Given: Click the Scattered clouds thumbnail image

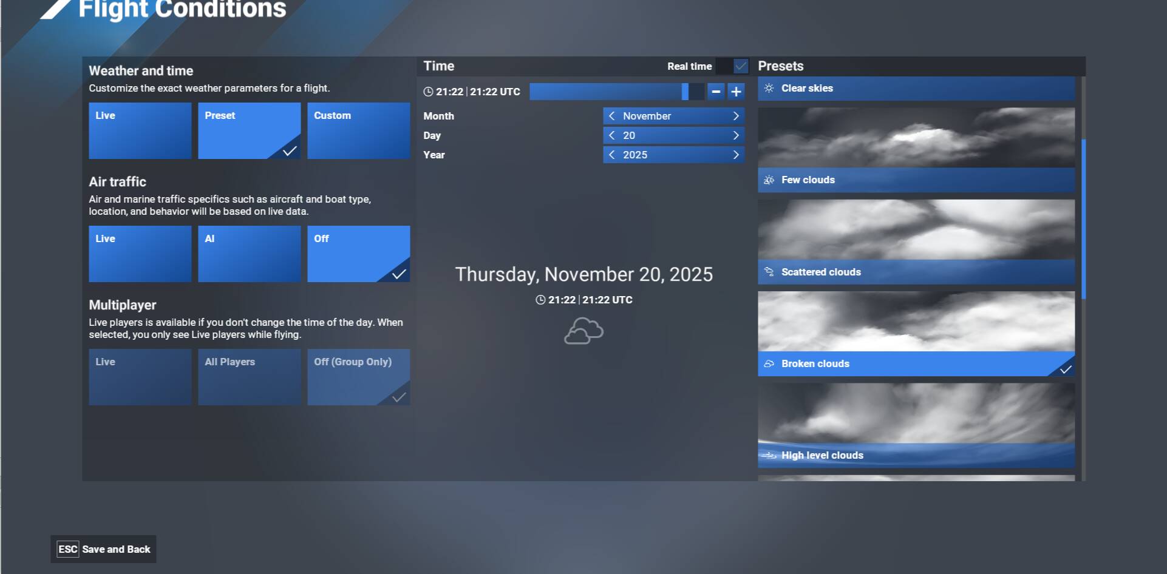Looking at the screenshot, I should [x=916, y=229].
